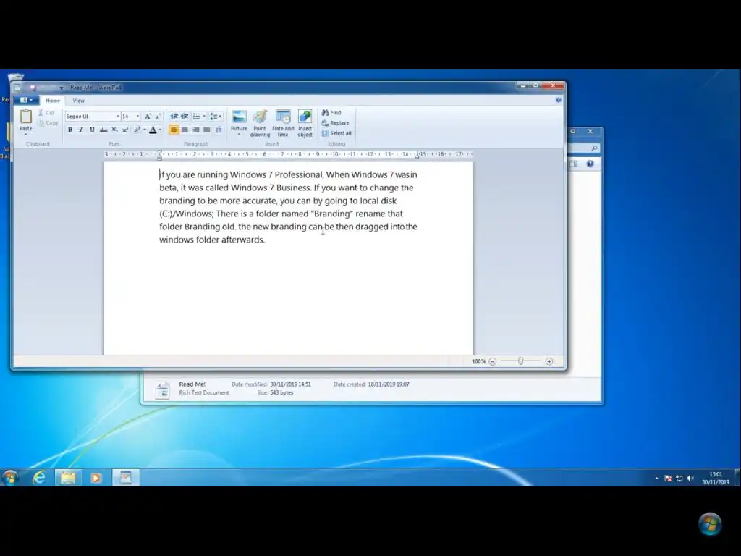Select Align text right
This screenshot has width=741, height=556.
click(195, 130)
